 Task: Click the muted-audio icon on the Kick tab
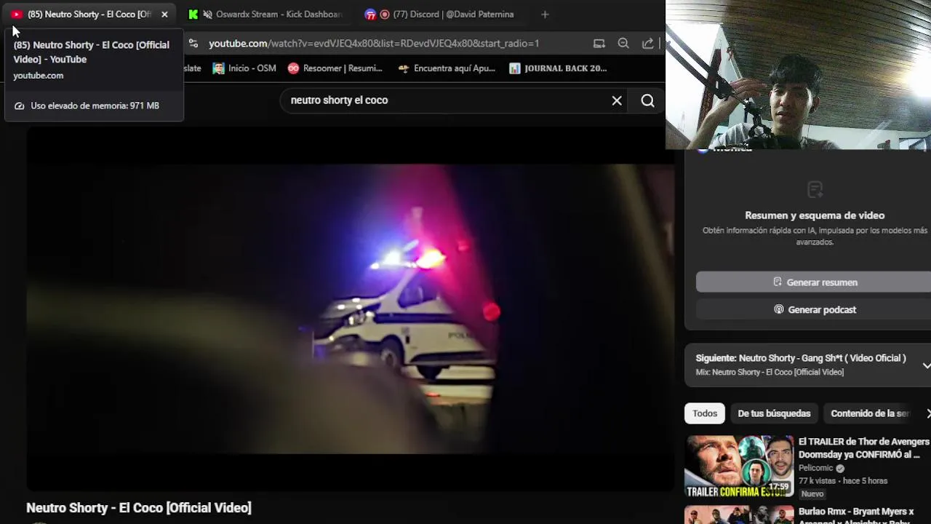pos(208,15)
